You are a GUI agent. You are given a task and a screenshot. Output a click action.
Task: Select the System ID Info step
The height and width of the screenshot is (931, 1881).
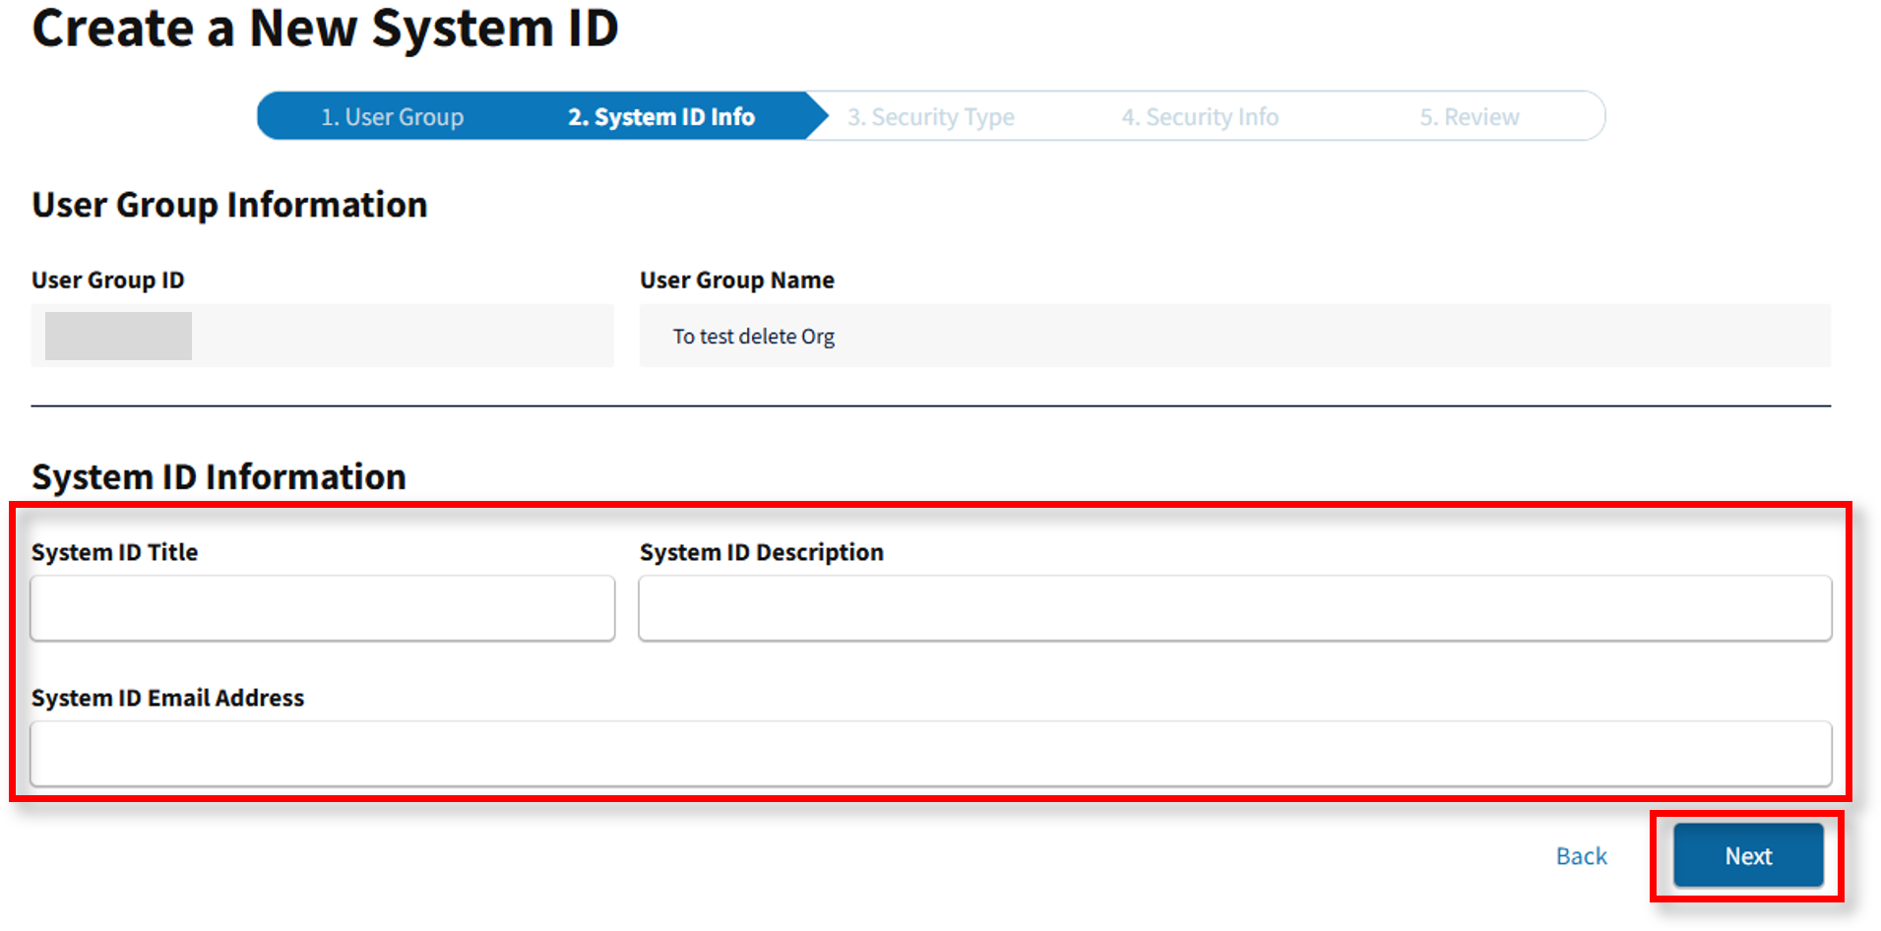point(660,117)
